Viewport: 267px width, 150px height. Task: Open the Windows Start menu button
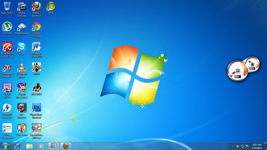tap(5, 146)
